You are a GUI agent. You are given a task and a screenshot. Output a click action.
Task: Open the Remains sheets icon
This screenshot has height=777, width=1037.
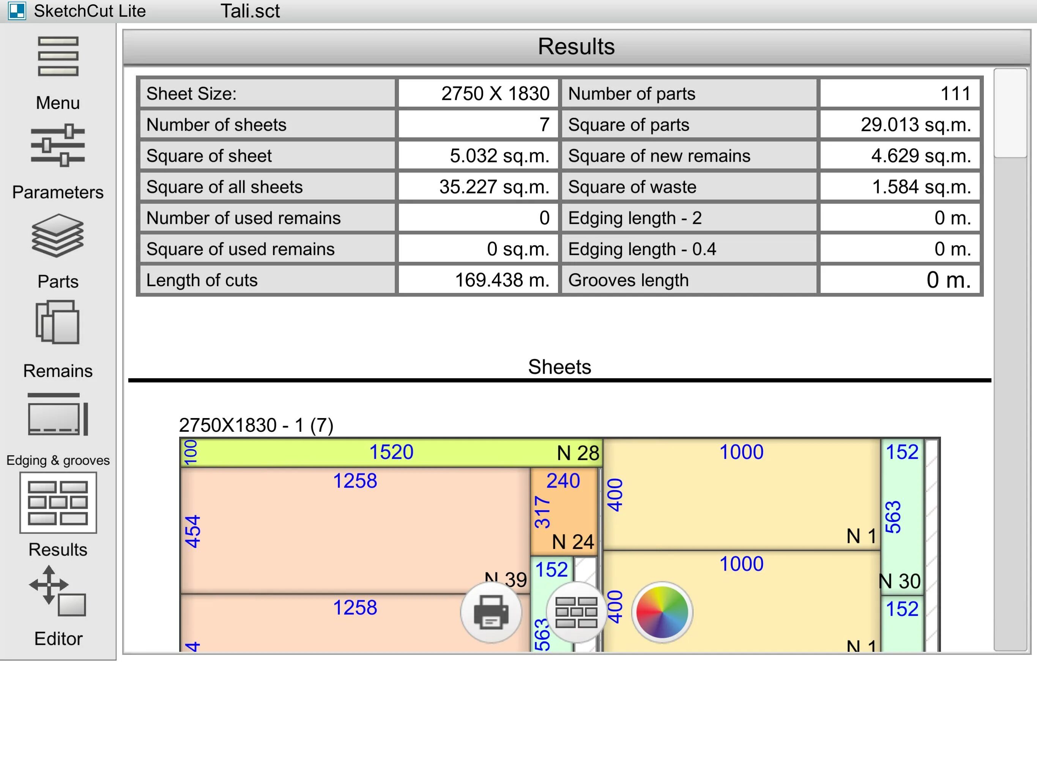[x=58, y=322]
